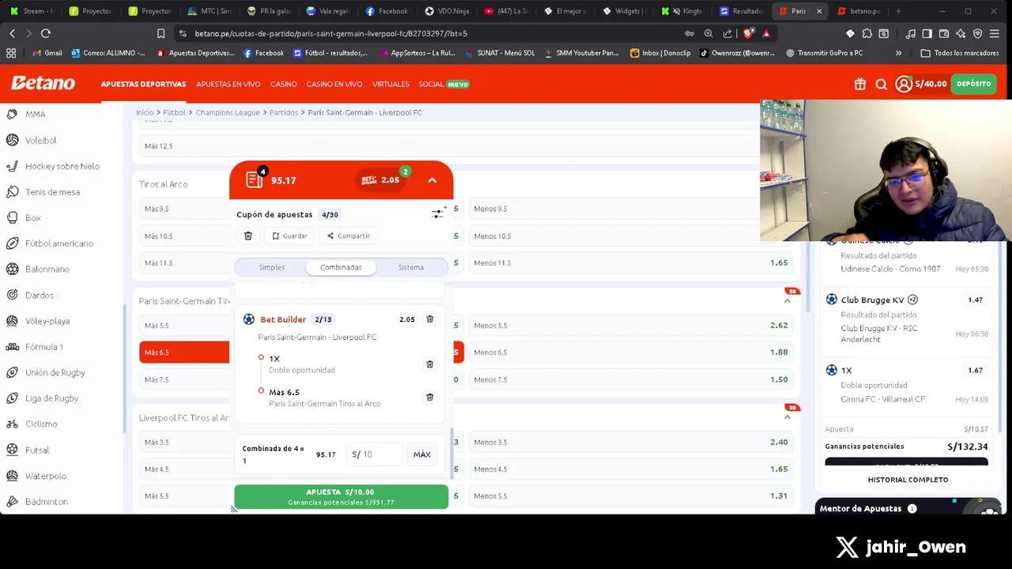Click the Betano logo
Image resolution: width=1012 pixels, height=569 pixels.
(43, 83)
